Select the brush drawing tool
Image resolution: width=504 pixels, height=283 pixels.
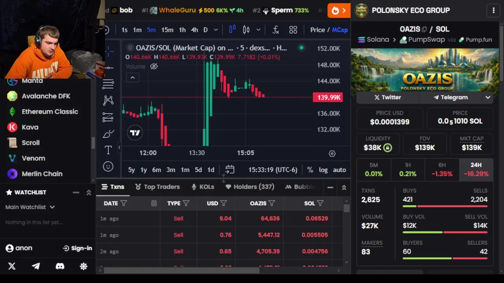(x=108, y=134)
